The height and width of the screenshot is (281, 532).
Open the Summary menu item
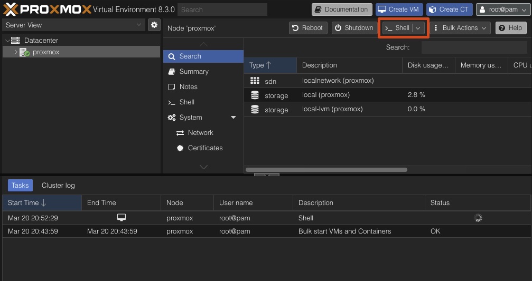tap(194, 72)
